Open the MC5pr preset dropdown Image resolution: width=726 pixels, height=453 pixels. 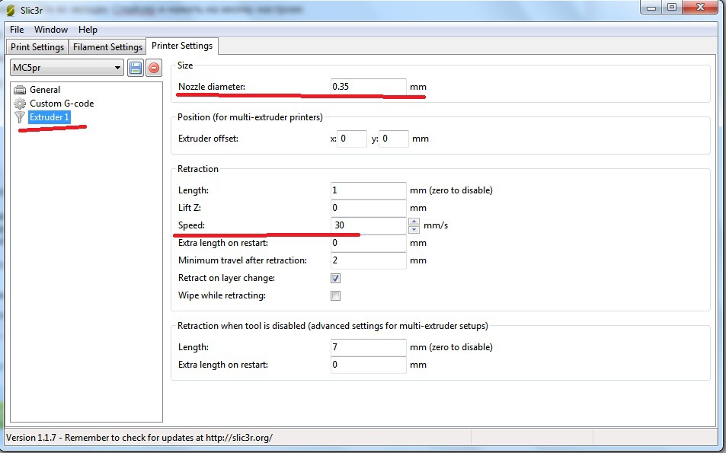click(x=67, y=68)
